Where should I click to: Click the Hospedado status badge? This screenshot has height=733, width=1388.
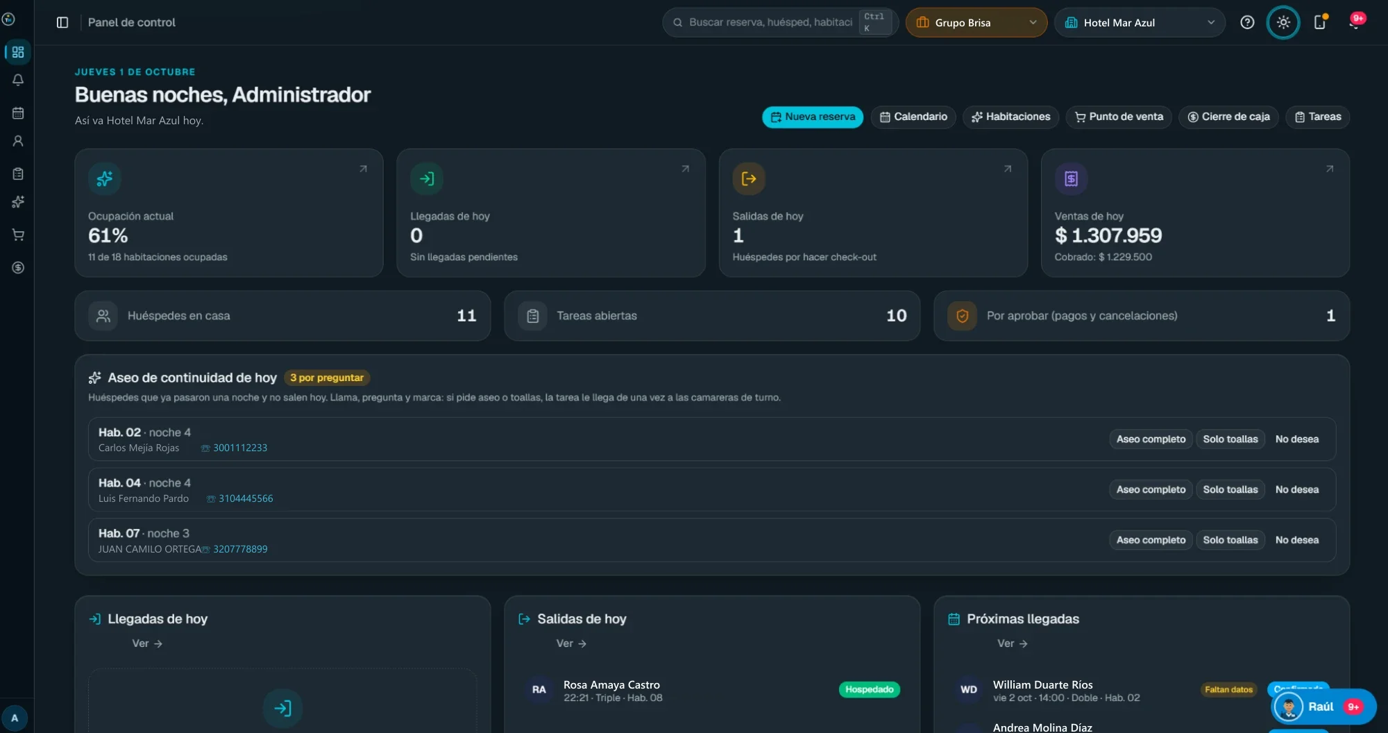tap(869, 689)
